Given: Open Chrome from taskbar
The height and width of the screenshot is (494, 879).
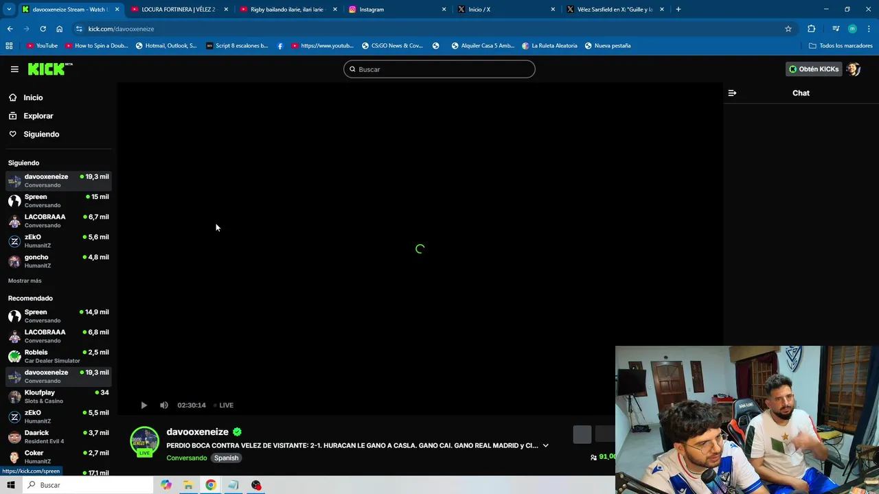Looking at the screenshot, I should pos(211,485).
